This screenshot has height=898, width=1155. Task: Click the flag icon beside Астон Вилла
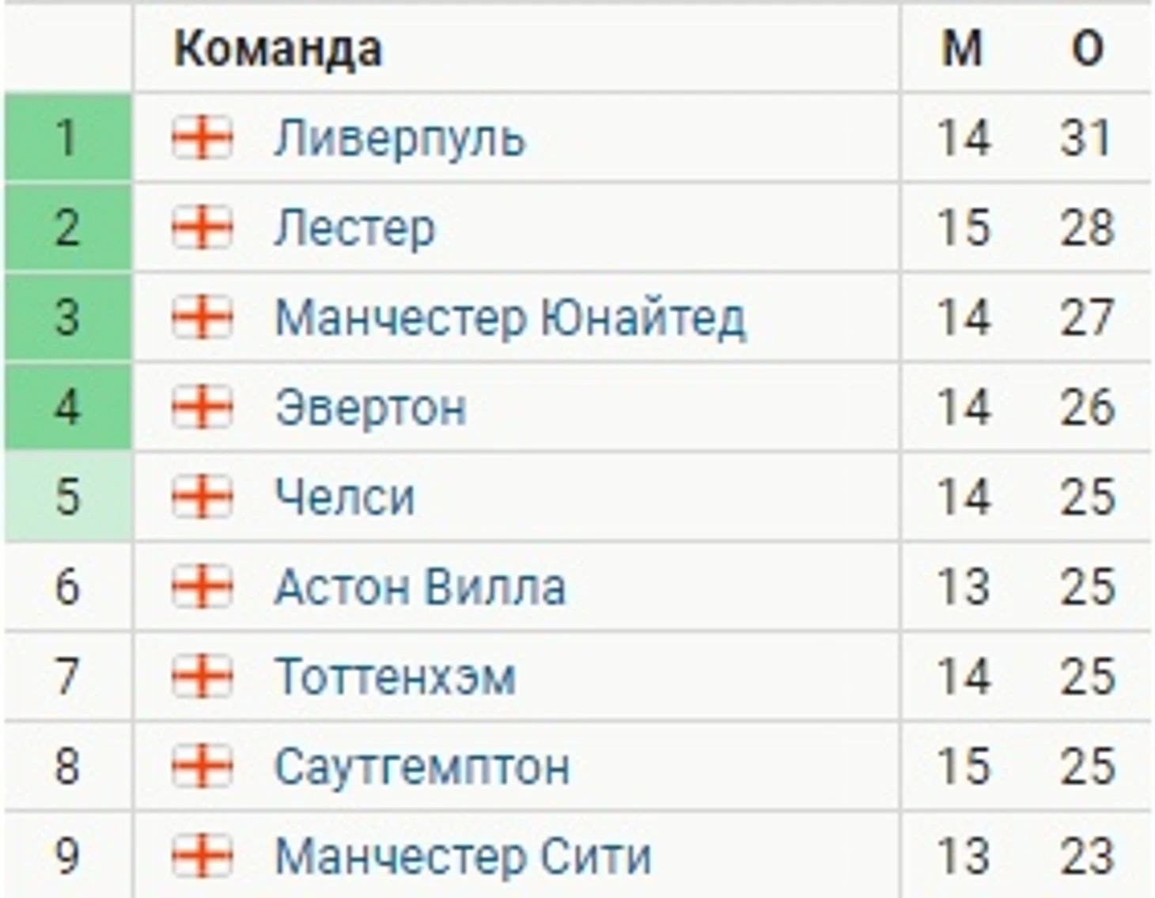(203, 586)
